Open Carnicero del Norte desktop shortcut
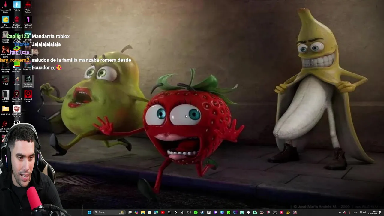Image resolution: width=384 pixels, height=216 pixels. [5, 7]
